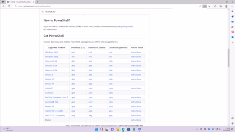
Task: Open the README.md table of contents
Action: point(43,12)
